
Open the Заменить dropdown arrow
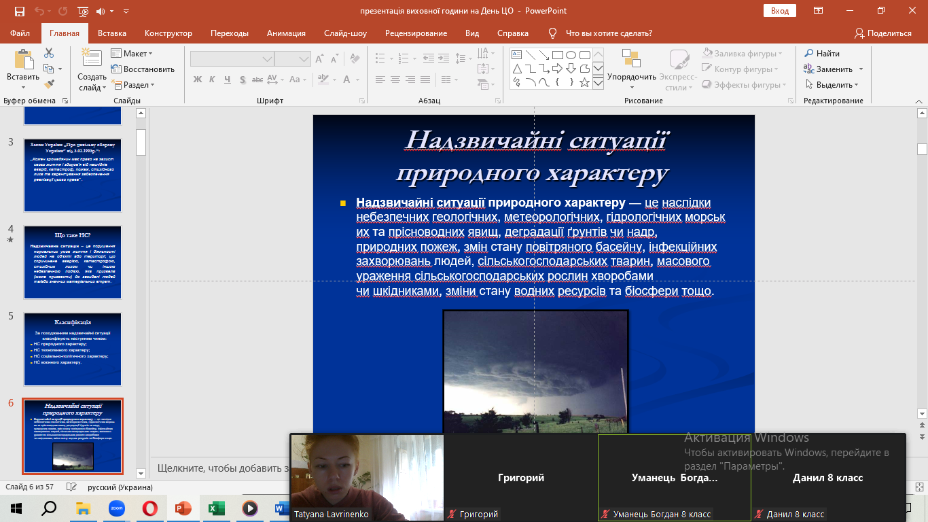861,69
